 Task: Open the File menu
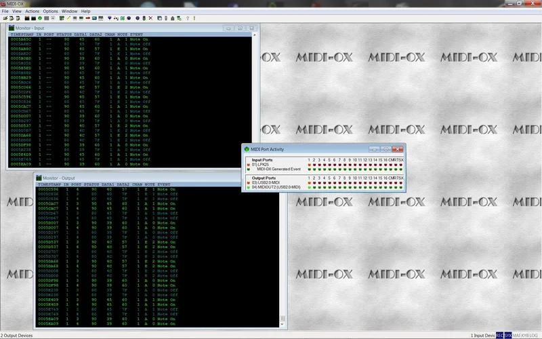tap(5, 11)
